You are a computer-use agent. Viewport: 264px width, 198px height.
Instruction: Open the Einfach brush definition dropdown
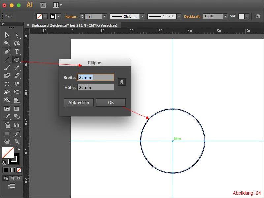pyautogui.click(x=179, y=16)
